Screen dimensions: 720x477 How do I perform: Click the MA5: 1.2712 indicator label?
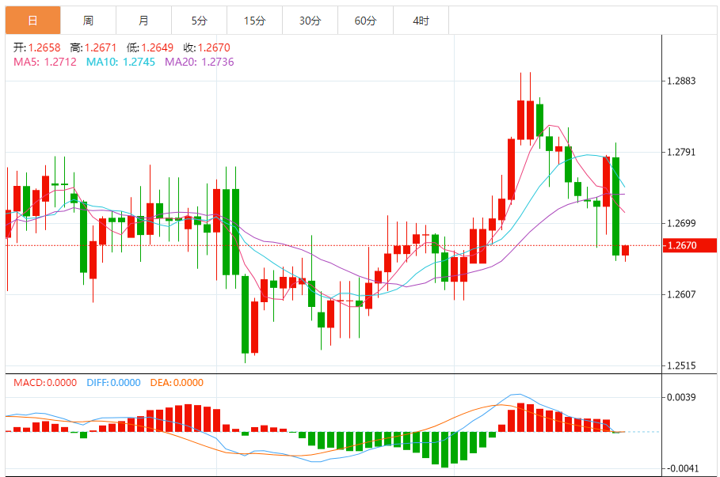(x=45, y=62)
